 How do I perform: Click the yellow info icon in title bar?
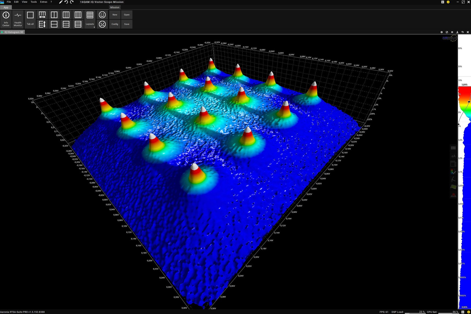tap(448, 2)
